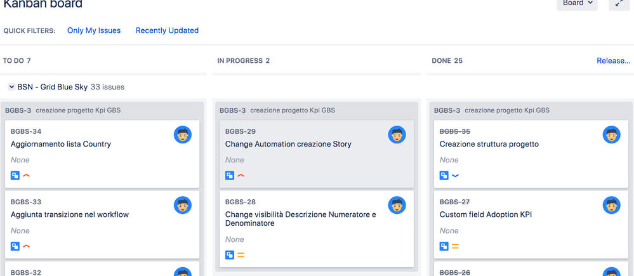Screen dimensions: 634x276
Task: Click the medium priority icon on BGBS-28
Action: [241, 255]
